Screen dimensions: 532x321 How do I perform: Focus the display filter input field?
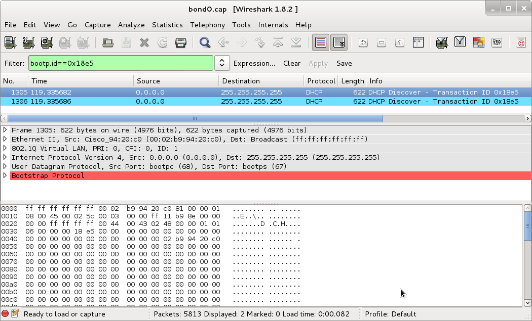pos(121,63)
